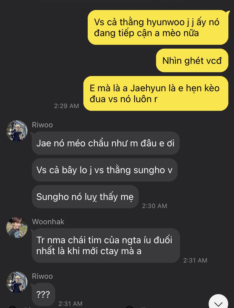
Task: Tap the 'E mà là a Jaehyun' message
Action: tap(156, 93)
